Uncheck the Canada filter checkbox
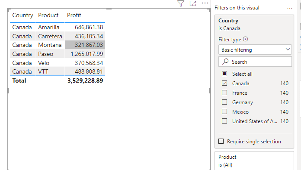The height and width of the screenshot is (170, 301). tap(224, 83)
